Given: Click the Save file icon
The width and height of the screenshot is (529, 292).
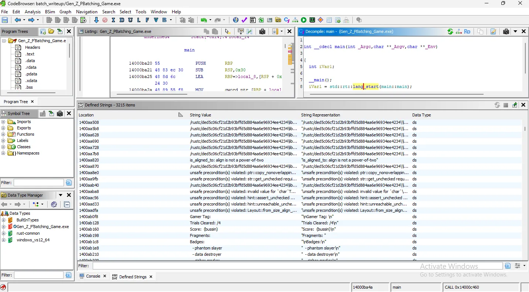Looking at the screenshot, I should 5,20.
